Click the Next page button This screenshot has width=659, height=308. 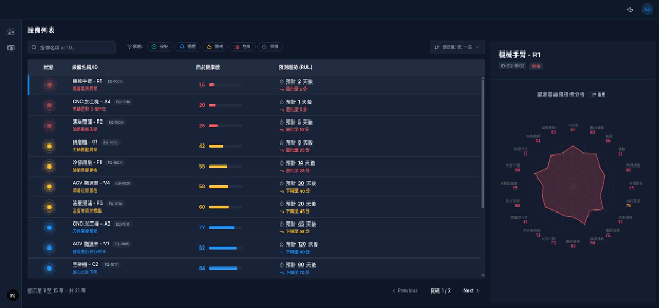pyautogui.click(x=471, y=291)
